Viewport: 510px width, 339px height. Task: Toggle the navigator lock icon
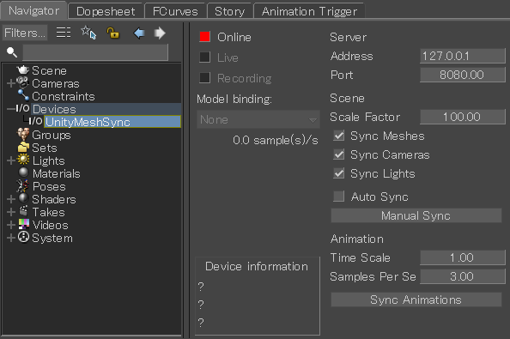tap(112, 33)
